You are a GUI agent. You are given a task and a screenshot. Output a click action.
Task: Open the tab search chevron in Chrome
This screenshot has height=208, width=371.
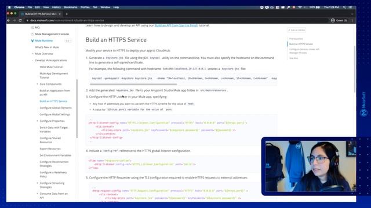[x=352, y=14]
